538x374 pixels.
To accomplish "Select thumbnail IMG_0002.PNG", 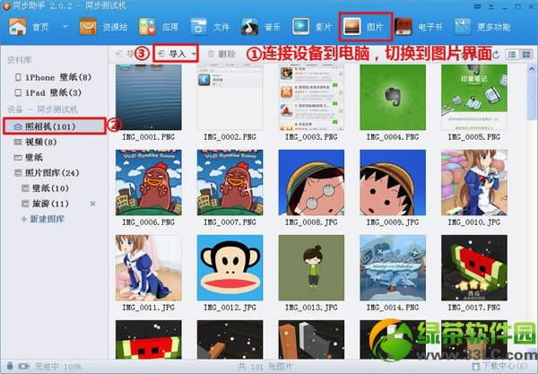I will tap(230, 98).
